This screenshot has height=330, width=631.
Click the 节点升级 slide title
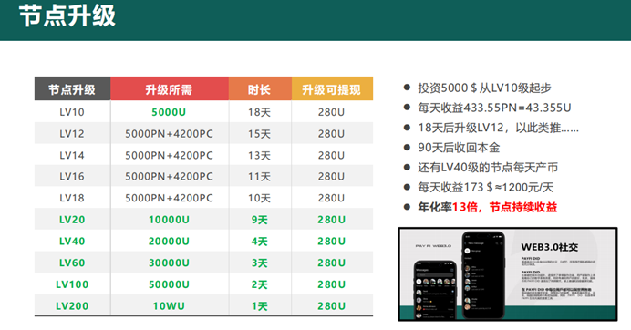(x=67, y=16)
